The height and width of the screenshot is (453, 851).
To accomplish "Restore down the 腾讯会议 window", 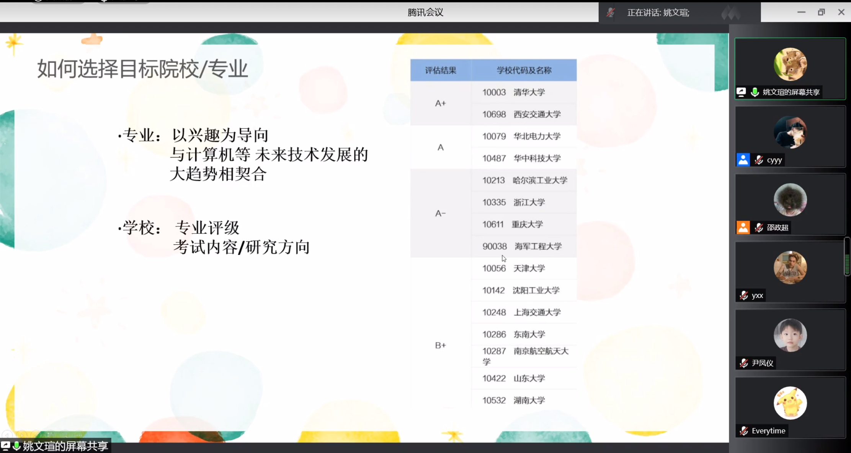I will [x=821, y=12].
